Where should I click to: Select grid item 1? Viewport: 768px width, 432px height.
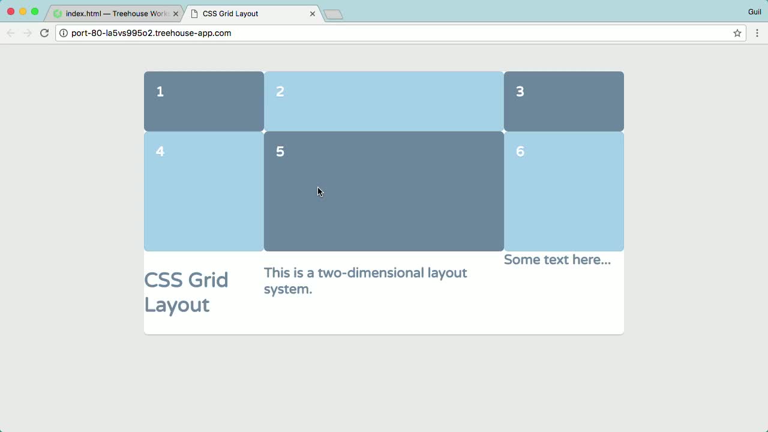203,101
